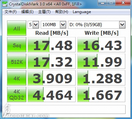Open the drive dropdown showing D: 0%
The height and width of the screenshot is (119, 132).
tap(97, 25)
